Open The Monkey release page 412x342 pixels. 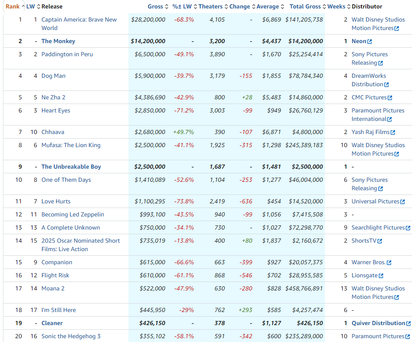(58, 41)
